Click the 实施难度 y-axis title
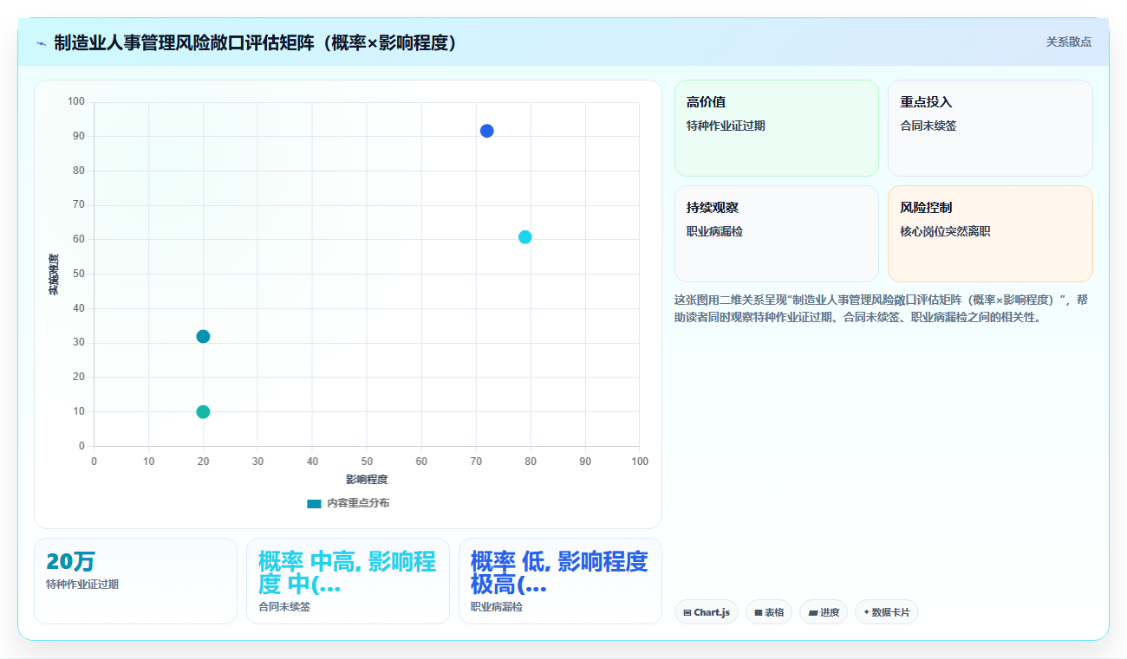The width and height of the screenshot is (1127, 659). [53, 275]
